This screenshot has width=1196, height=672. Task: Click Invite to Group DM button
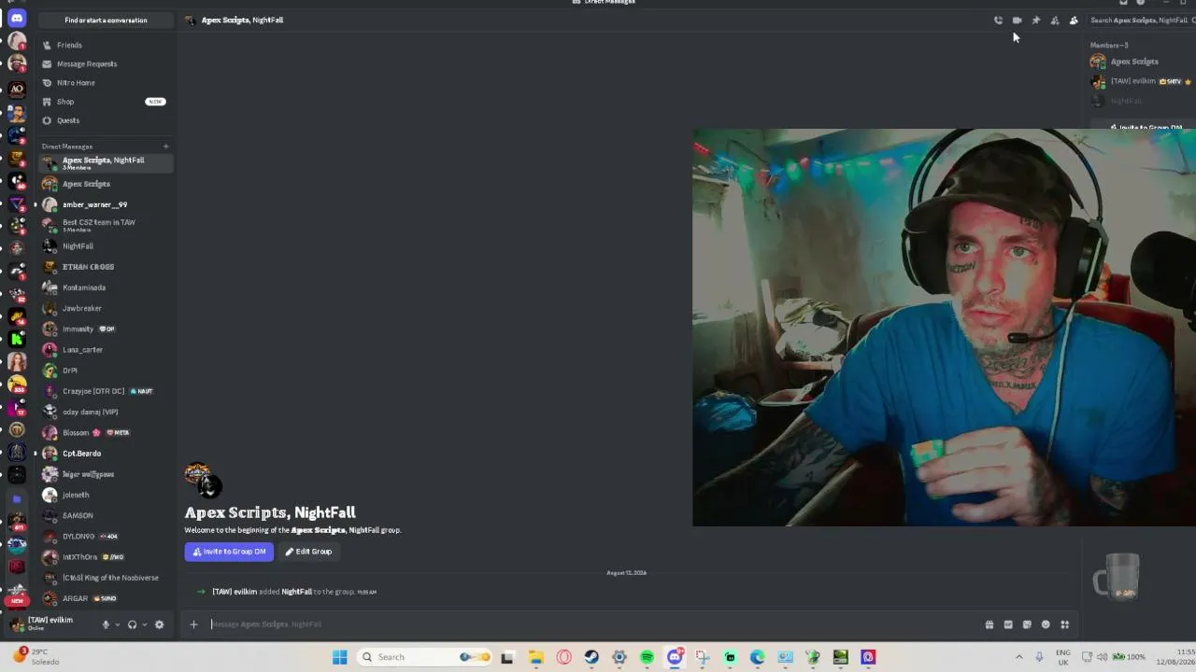tap(229, 552)
